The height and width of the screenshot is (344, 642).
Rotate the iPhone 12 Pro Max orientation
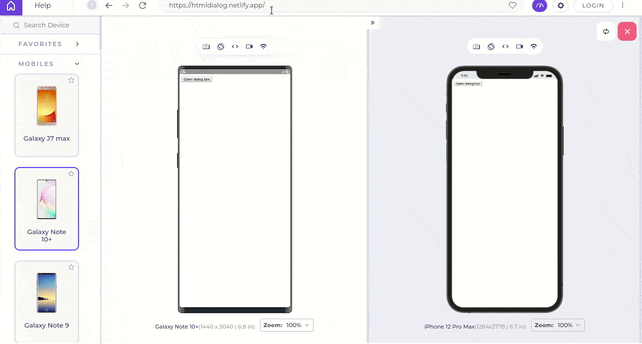(x=491, y=46)
